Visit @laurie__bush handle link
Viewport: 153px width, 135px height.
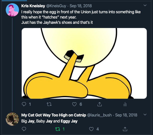pos(100,115)
